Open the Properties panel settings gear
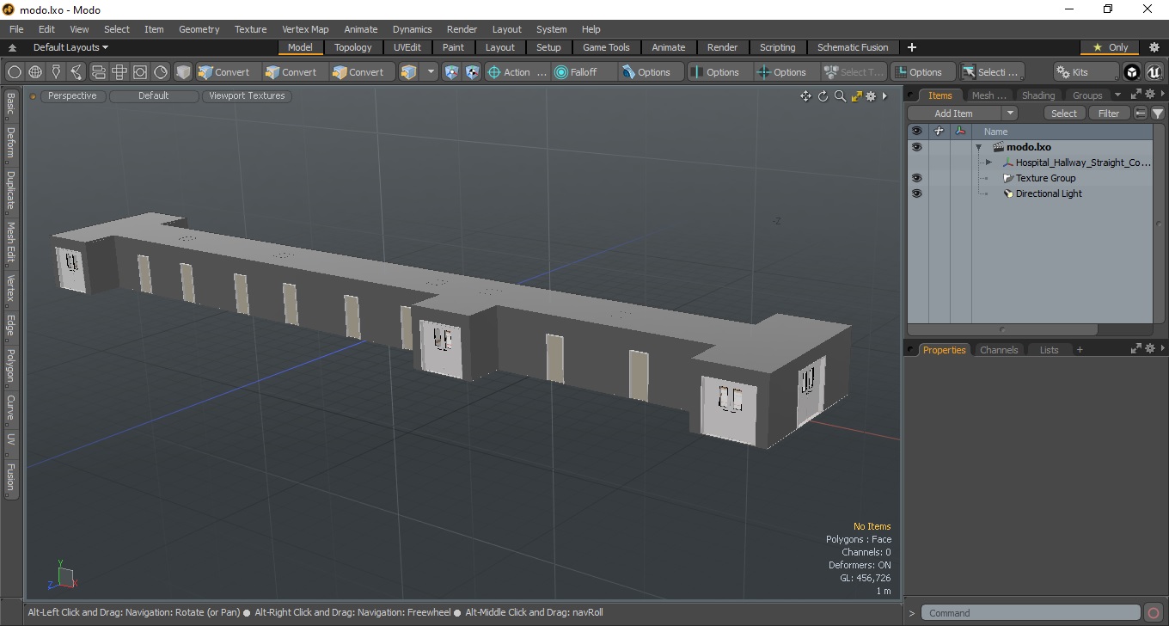This screenshot has width=1169, height=626. pyautogui.click(x=1149, y=348)
